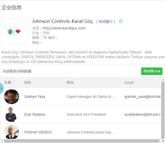
Task: Open the karatguc.com homepage link
Action: 64,28
